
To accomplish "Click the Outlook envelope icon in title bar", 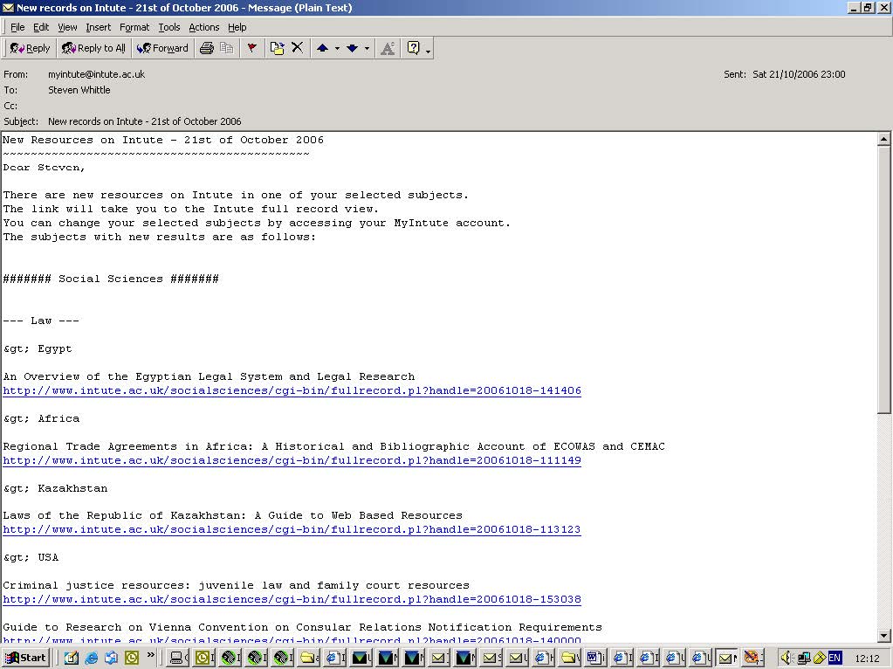I will tap(7, 8).
